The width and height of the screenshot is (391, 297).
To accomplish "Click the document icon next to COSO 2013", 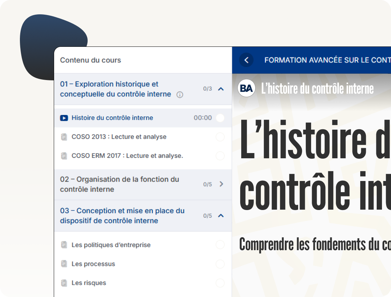I will coord(64,137).
